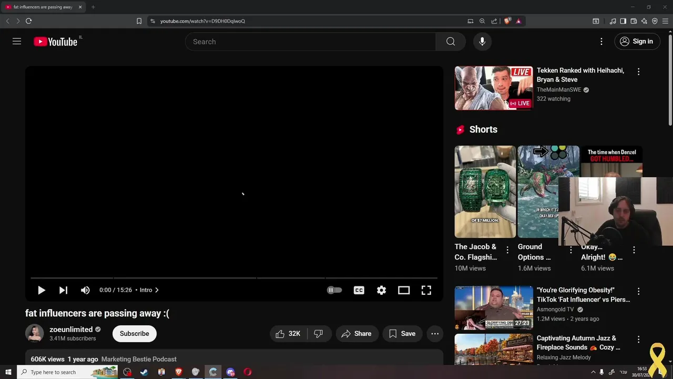Open browser tab search icon
673x379 pixels.
pyautogui.click(x=596, y=21)
